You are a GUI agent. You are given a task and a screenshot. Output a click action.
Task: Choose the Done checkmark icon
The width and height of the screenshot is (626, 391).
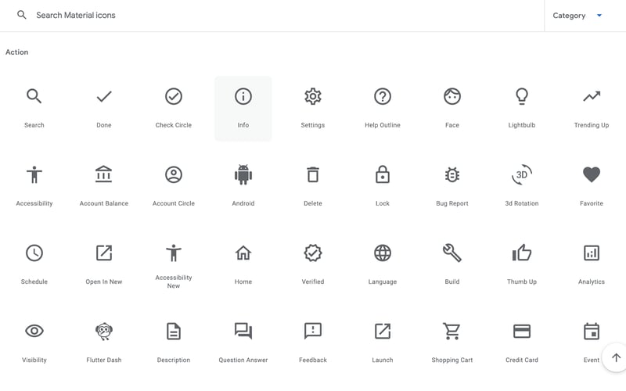104,96
